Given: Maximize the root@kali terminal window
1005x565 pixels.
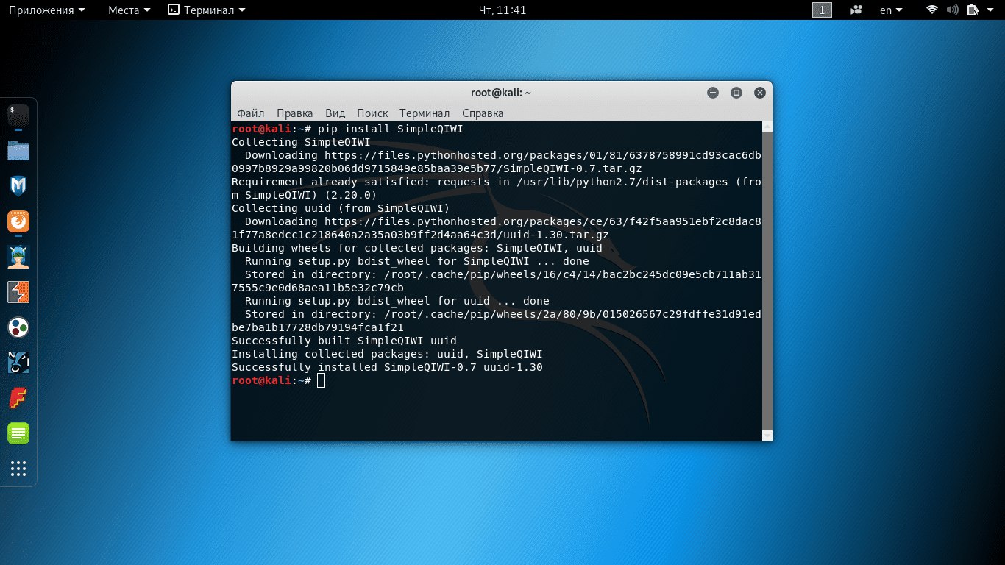Looking at the screenshot, I should [736, 93].
